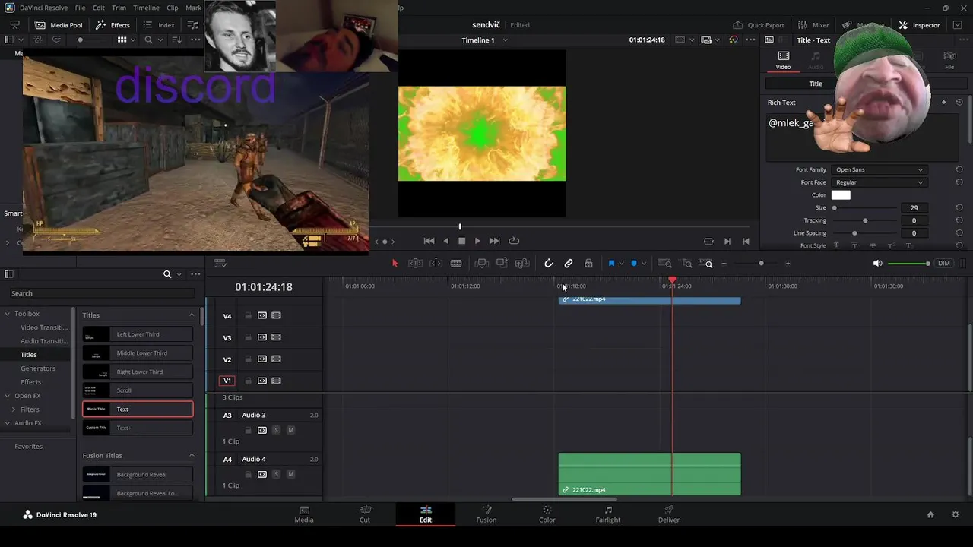The height and width of the screenshot is (547, 973).
Task: Add a blue flag to clip
Action: click(611, 264)
